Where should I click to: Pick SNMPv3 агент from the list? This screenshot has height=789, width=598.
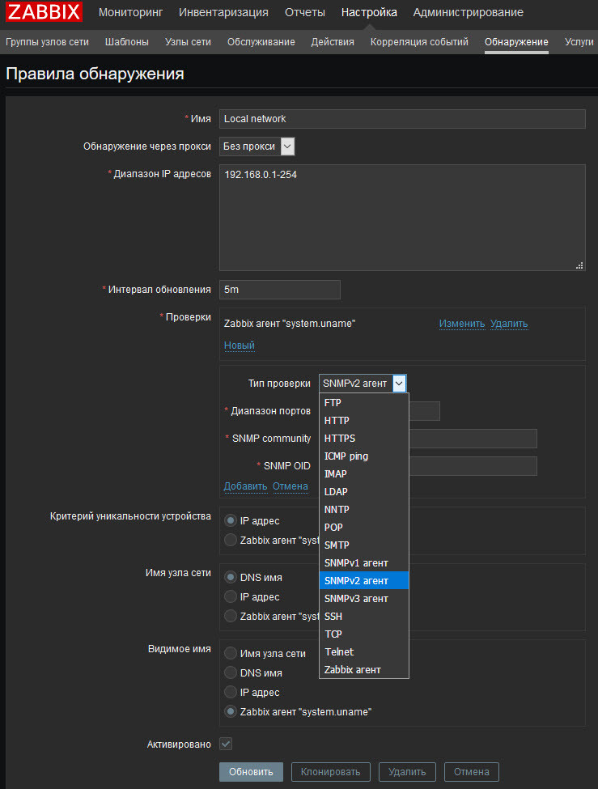[356, 599]
